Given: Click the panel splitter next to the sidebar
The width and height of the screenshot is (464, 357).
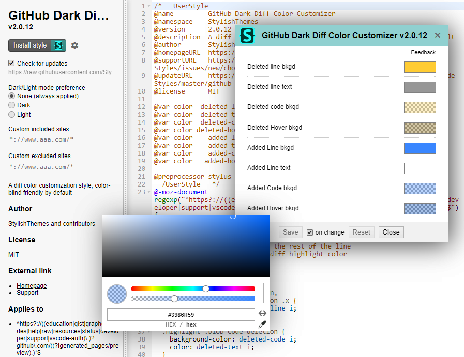Looking at the screenshot, I should click(x=126, y=179).
